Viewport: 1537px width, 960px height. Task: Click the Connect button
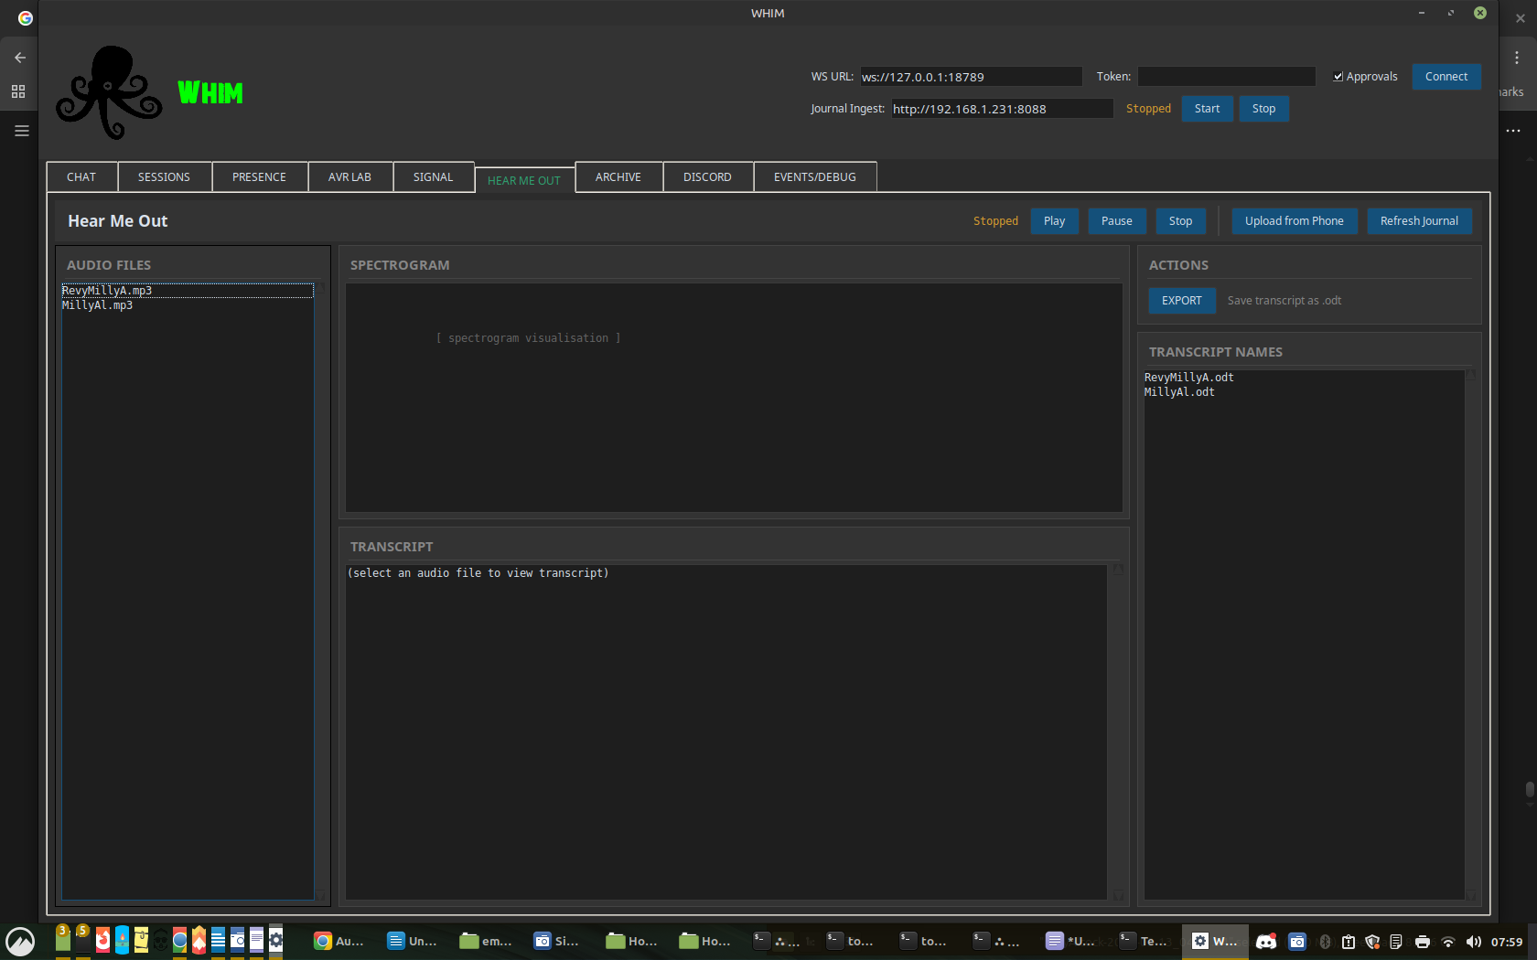pos(1446,77)
